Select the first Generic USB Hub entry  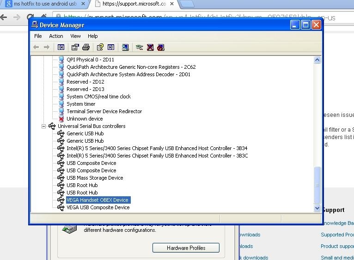click(x=85, y=133)
